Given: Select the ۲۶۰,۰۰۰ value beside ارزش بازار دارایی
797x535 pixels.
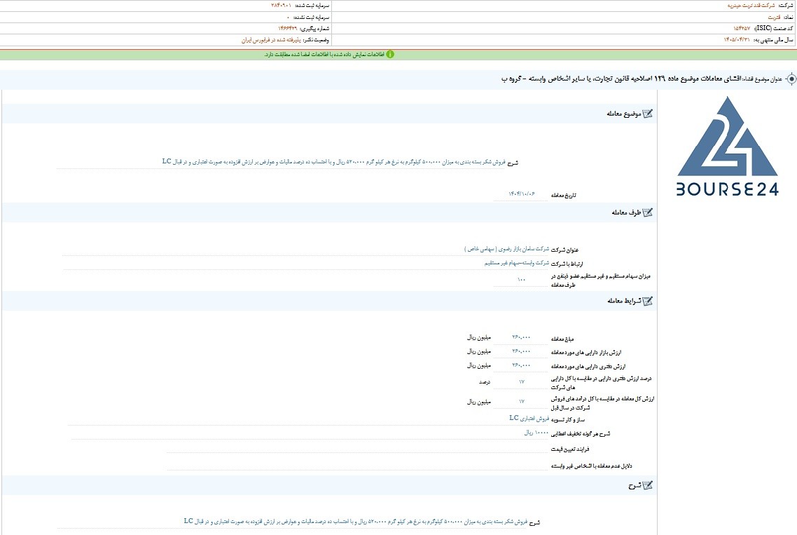Looking at the screenshot, I should pyautogui.click(x=521, y=351).
